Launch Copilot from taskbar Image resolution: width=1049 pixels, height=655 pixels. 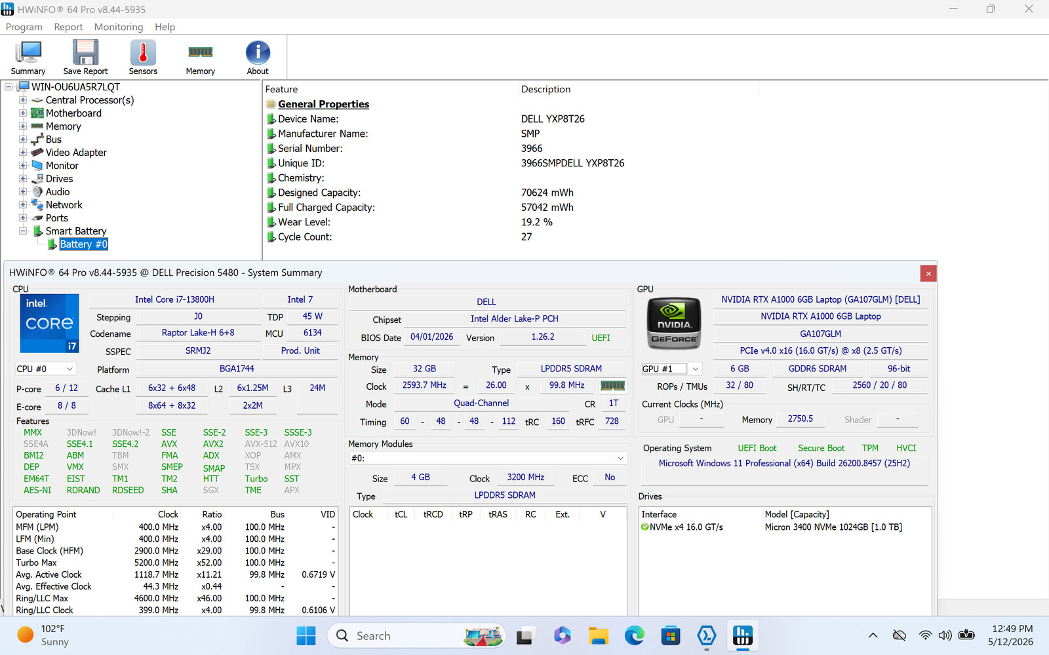pyautogui.click(x=562, y=635)
